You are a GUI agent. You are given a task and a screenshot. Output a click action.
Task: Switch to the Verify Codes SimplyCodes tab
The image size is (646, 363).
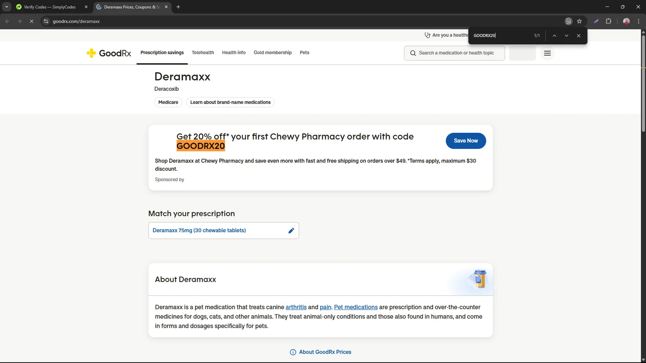pos(50,7)
